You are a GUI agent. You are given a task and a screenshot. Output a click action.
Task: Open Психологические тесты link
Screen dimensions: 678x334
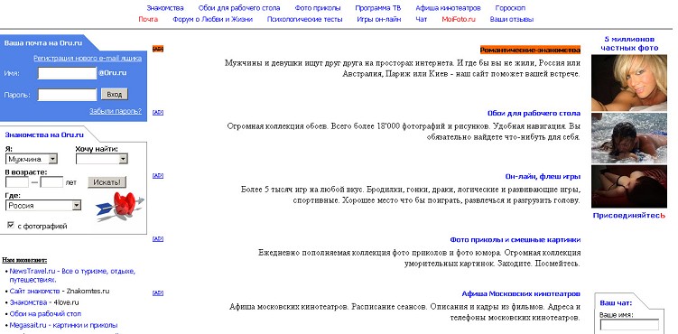pos(305,19)
